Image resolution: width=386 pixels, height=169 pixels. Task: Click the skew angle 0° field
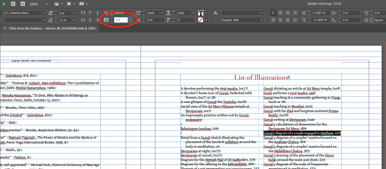click(x=185, y=20)
